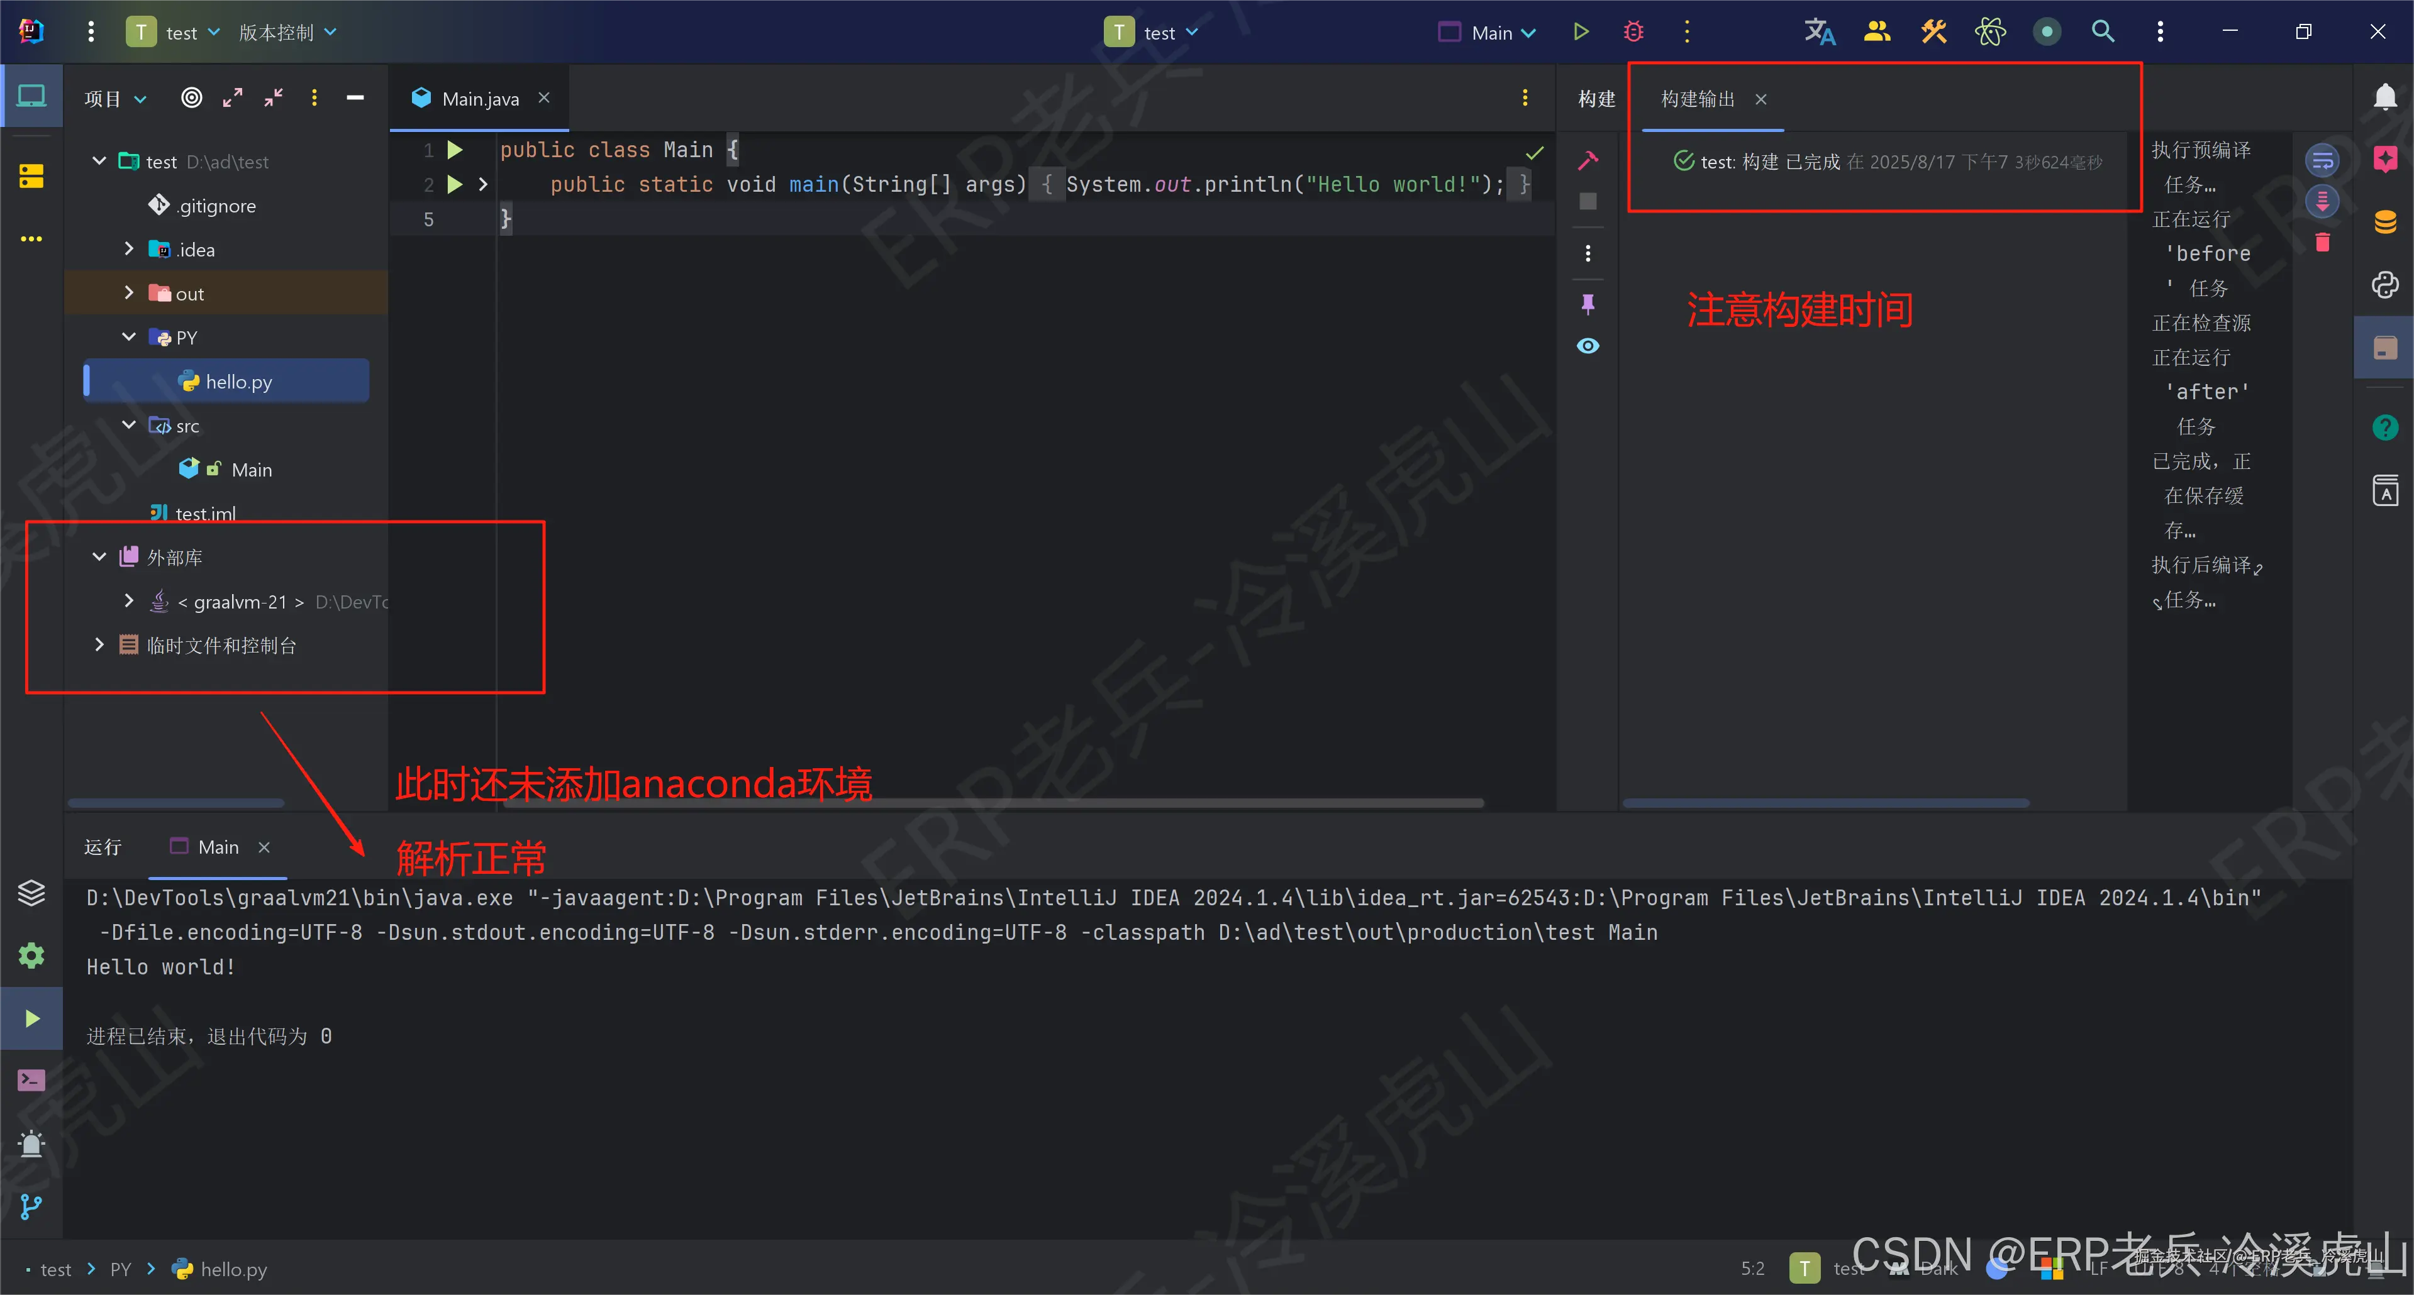Image resolution: width=2414 pixels, height=1295 pixels.
Task: Toggle the eye view icon in build panel
Action: tap(1588, 346)
